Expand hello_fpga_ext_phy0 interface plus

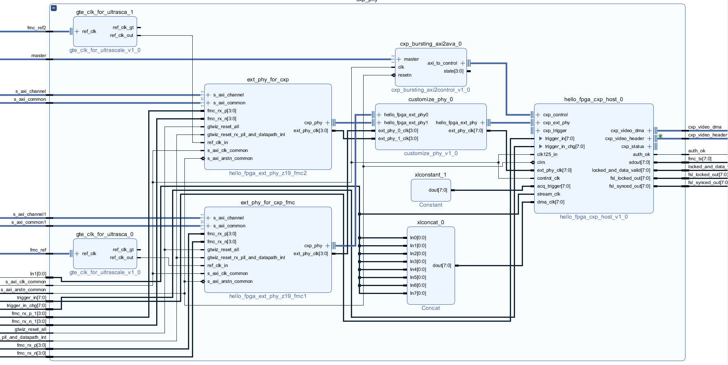click(379, 115)
